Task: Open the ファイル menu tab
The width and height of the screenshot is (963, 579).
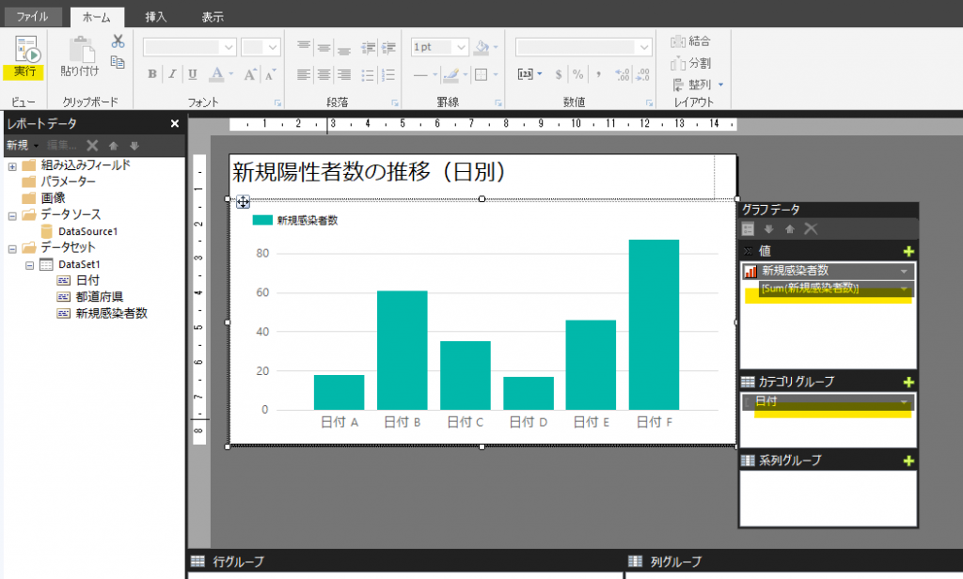Action: point(32,17)
